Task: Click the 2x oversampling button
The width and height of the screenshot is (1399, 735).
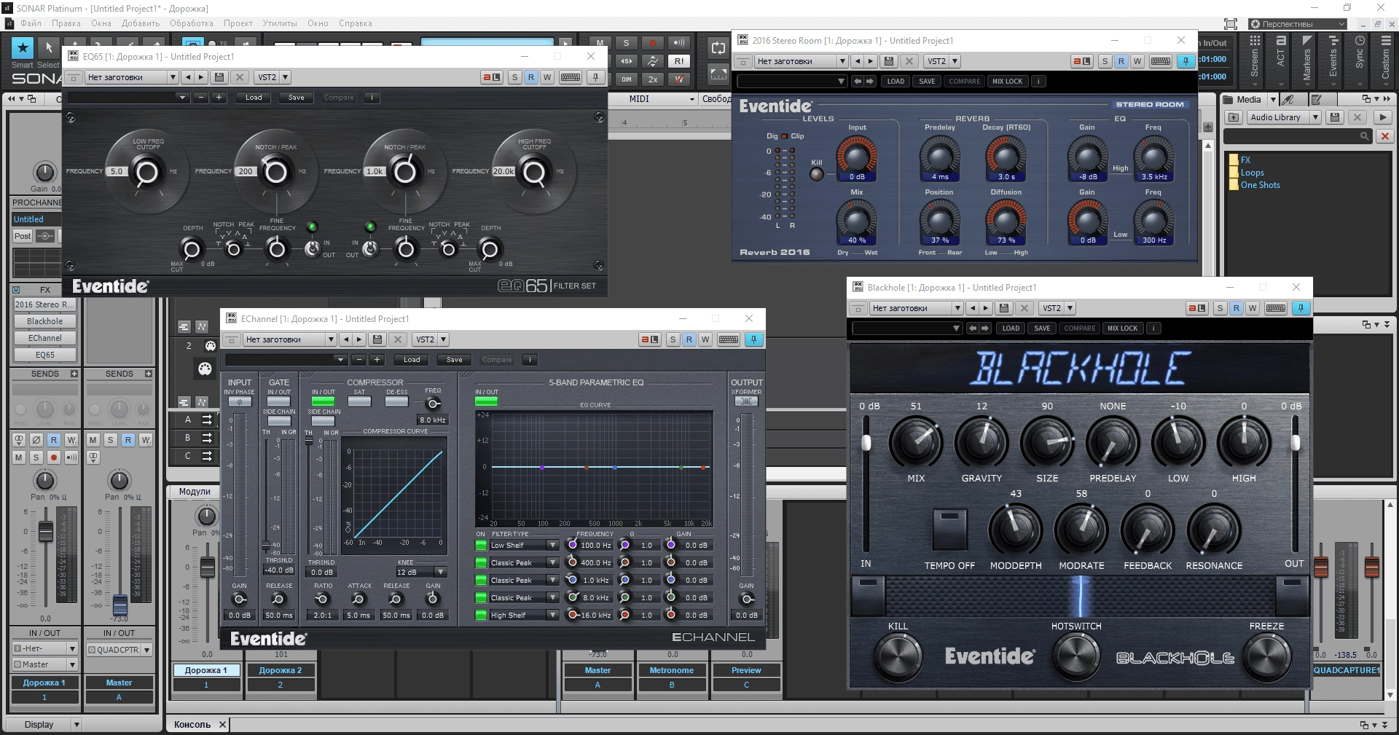Action: pyautogui.click(x=653, y=79)
